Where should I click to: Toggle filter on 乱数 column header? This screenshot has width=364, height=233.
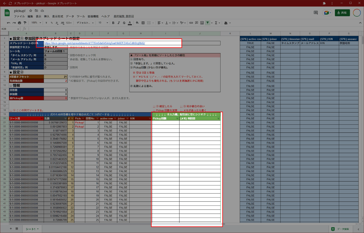65,119
